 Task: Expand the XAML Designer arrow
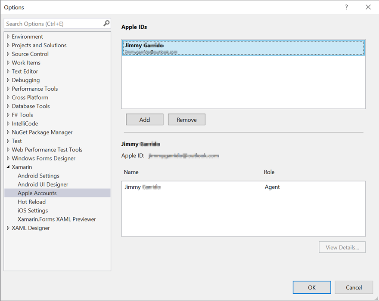[8, 228]
